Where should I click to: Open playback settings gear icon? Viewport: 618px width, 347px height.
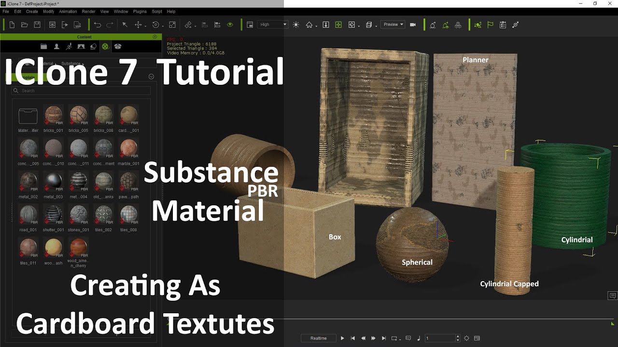(x=466, y=338)
